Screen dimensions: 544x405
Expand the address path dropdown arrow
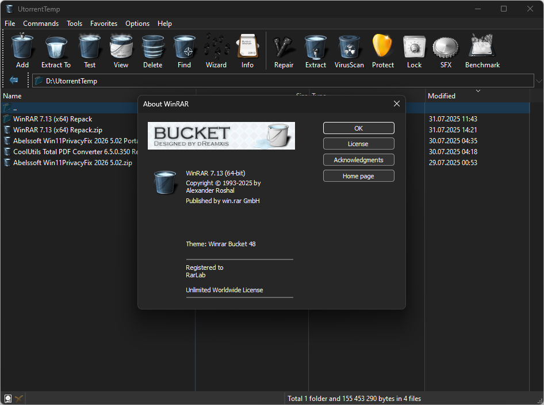click(x=538, y=81)
